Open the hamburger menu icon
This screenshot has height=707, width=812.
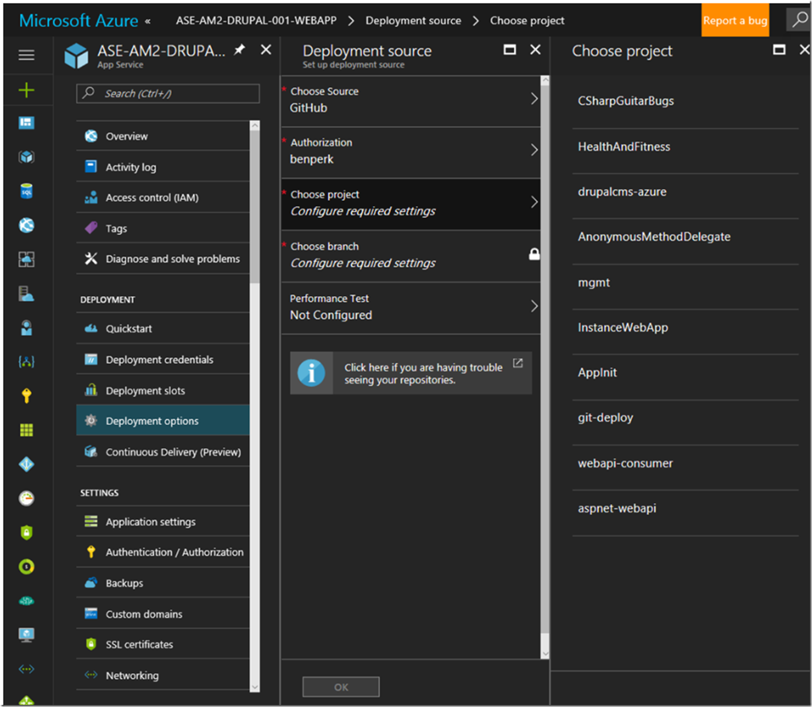26,55
